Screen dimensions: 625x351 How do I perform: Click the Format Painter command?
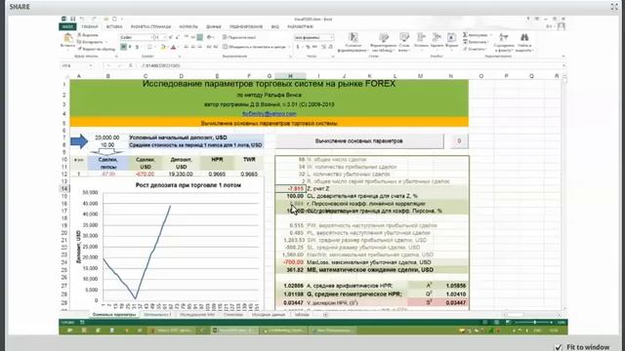(x=96, y=49)
